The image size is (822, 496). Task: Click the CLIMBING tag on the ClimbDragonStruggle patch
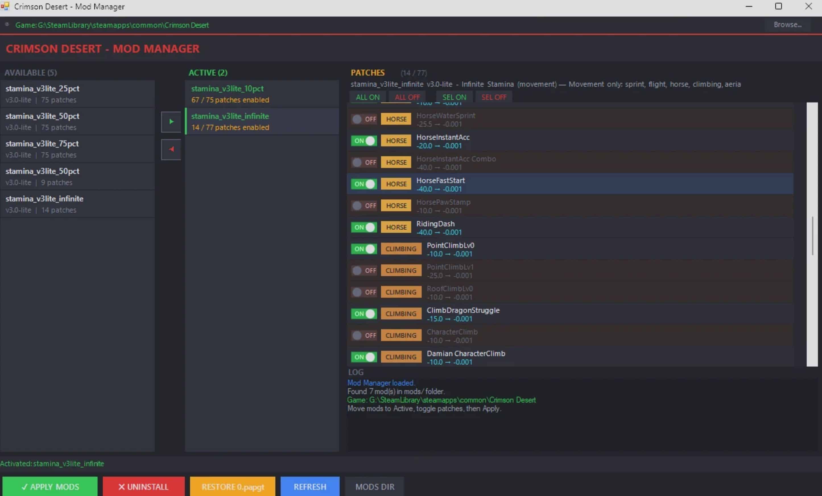pos(401,314)
